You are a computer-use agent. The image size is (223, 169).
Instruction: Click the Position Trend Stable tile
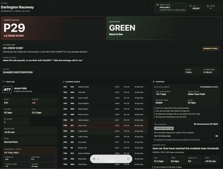click(x=170, y=101)
